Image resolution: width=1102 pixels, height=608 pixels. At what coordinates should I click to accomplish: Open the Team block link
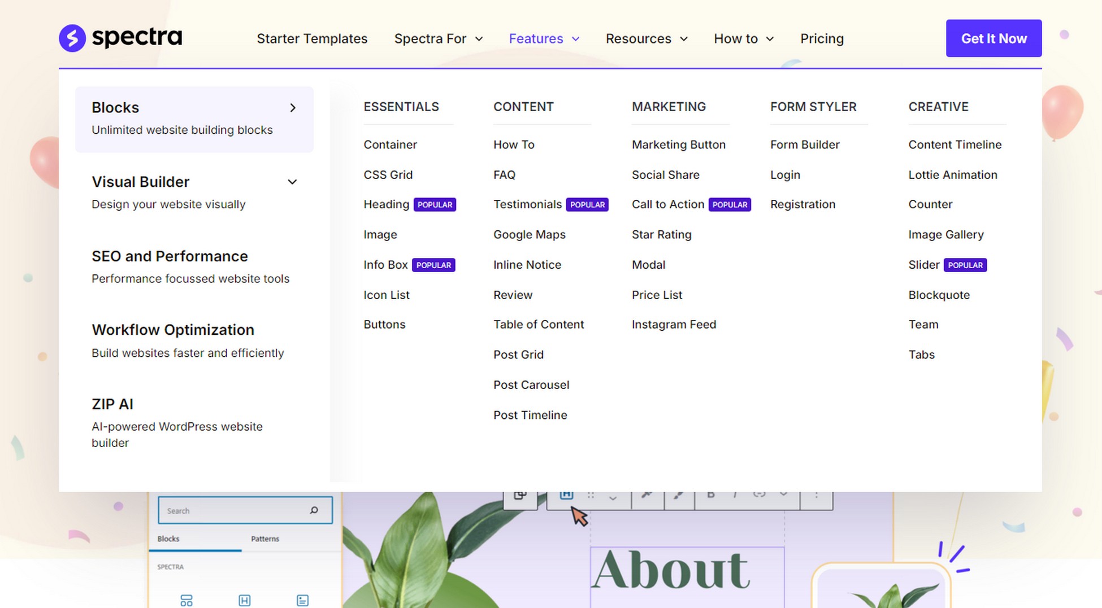pos(923,325)
